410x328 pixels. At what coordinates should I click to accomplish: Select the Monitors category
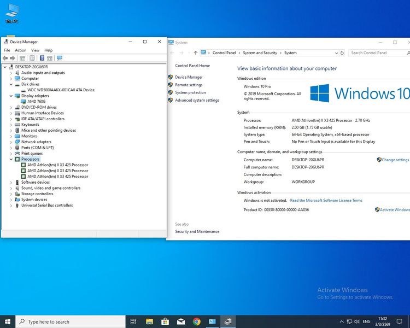(29, 136)
